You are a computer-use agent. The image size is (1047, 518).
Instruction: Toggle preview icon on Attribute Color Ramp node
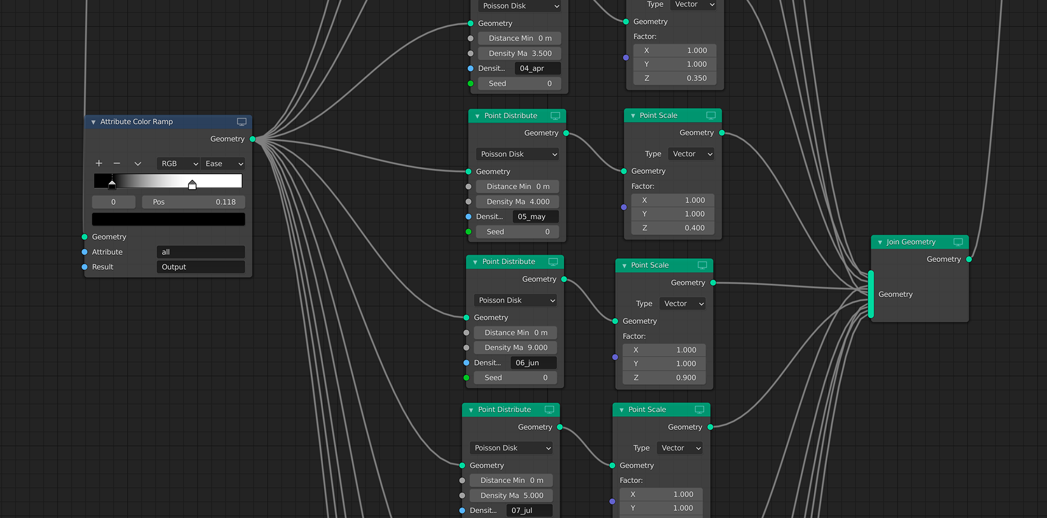click(x=242, y=122)
